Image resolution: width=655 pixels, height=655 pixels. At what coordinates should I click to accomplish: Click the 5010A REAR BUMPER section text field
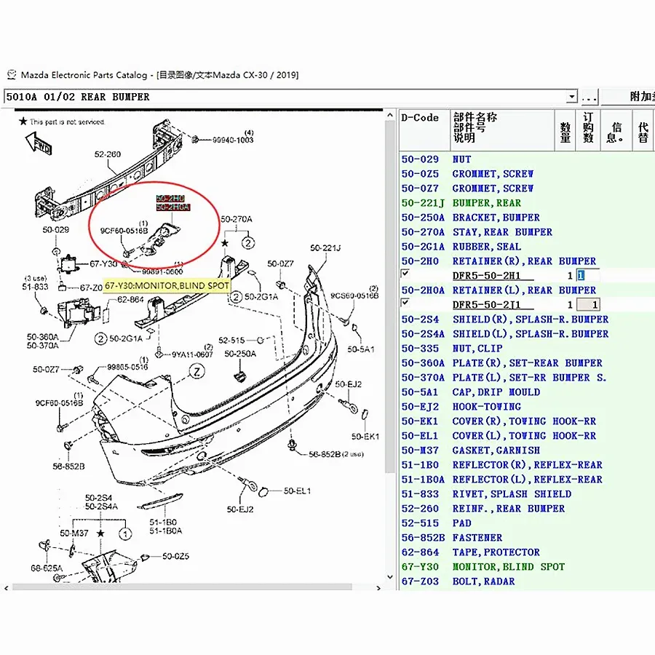tap(284, 97)
